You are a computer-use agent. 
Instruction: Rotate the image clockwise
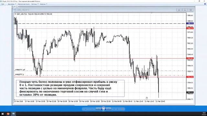pos(118,109)
